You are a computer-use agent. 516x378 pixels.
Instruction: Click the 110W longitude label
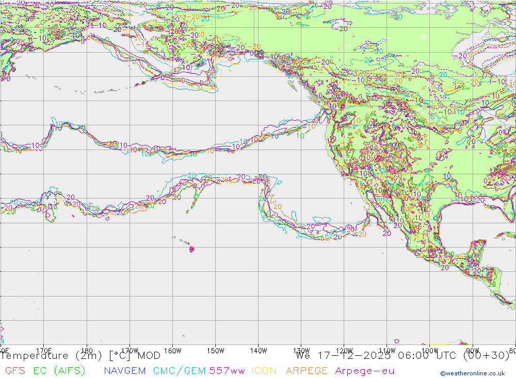[387, 350]
